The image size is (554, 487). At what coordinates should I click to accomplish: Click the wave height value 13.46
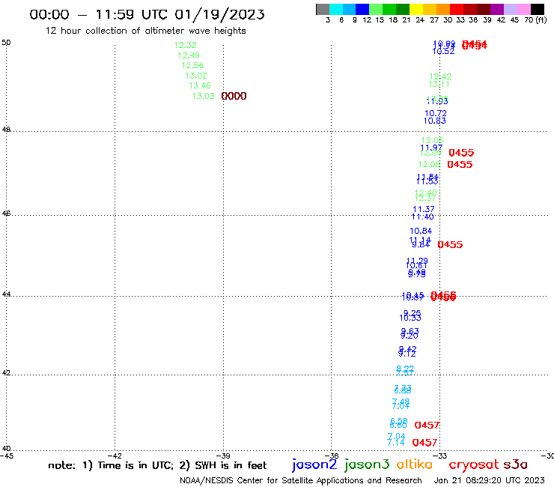click(200, 85)
